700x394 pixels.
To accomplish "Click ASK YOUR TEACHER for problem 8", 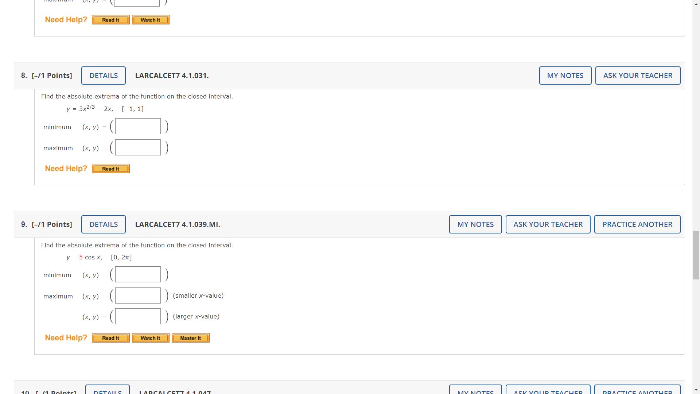I will click(638, 76).
